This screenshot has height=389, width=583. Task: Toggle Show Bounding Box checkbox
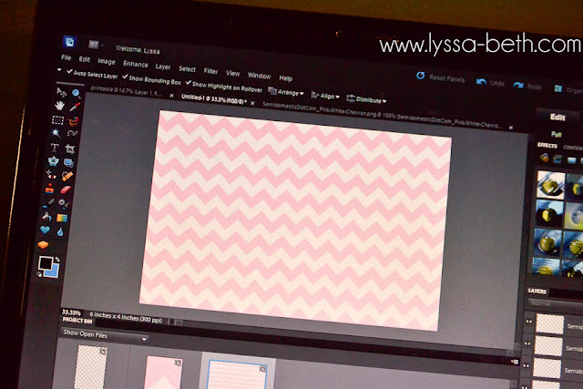pos(125,77)
